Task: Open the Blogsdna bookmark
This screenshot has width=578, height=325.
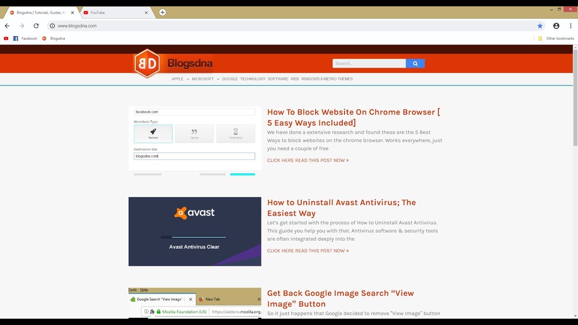Action: pos(54,38)
